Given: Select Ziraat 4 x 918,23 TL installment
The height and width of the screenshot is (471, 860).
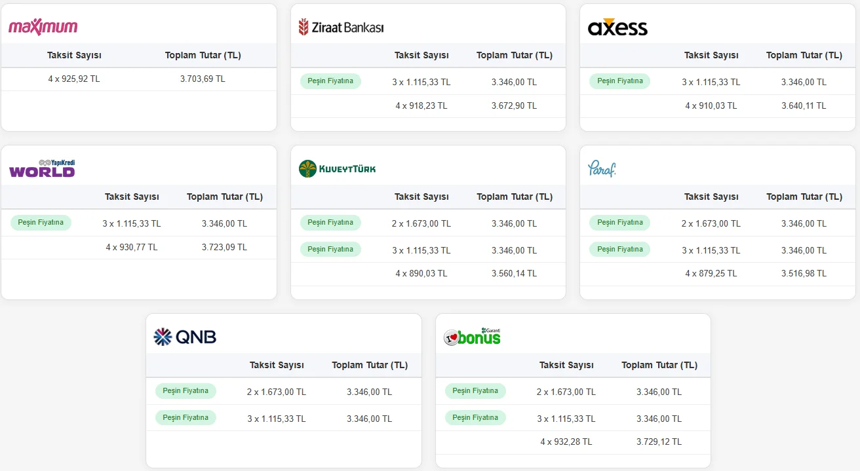Looking at the screenshot, I should [421, 106].
